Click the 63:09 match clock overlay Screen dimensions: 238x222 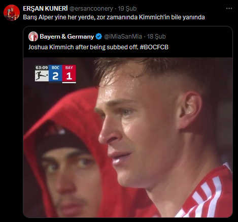point(42,68)
